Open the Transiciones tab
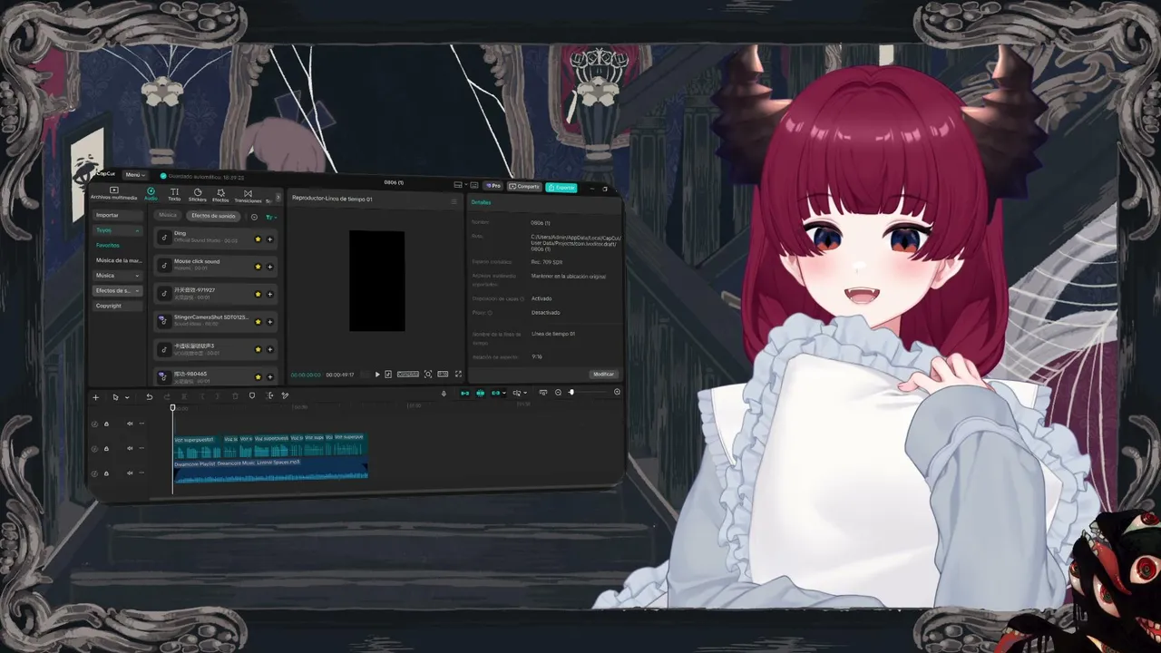1161x653 pixels. click(x=248, y=196)
